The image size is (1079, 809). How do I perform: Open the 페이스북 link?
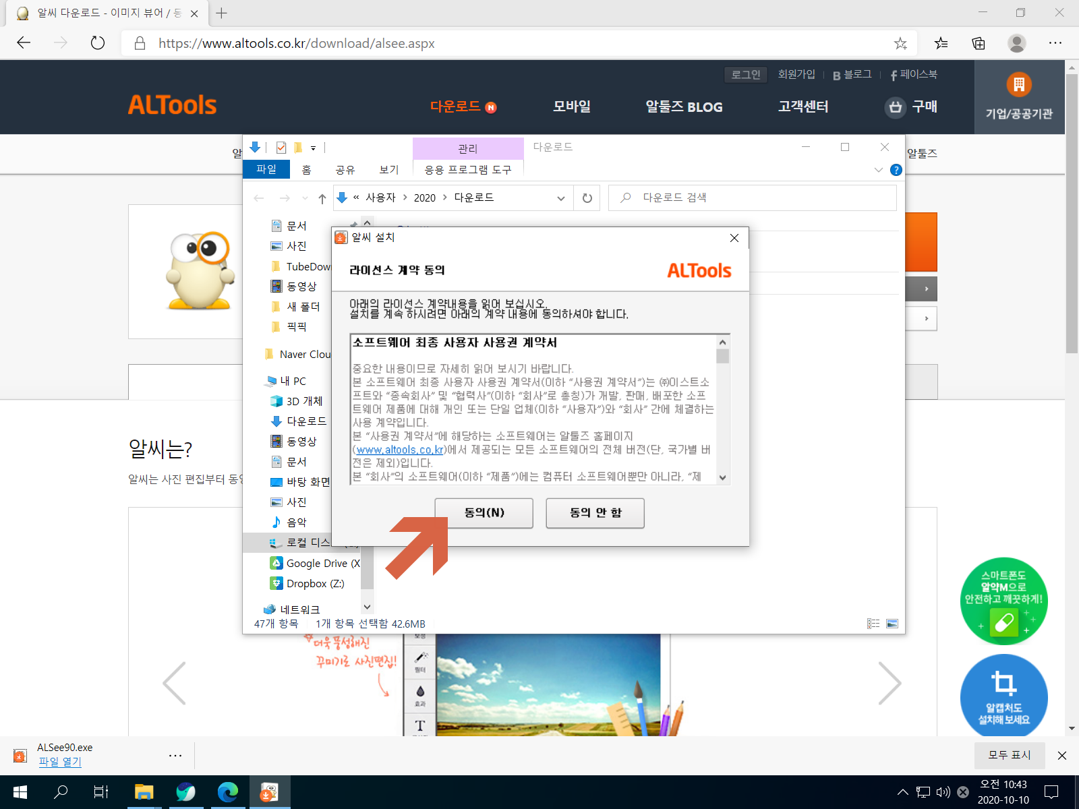pos(914,74)
